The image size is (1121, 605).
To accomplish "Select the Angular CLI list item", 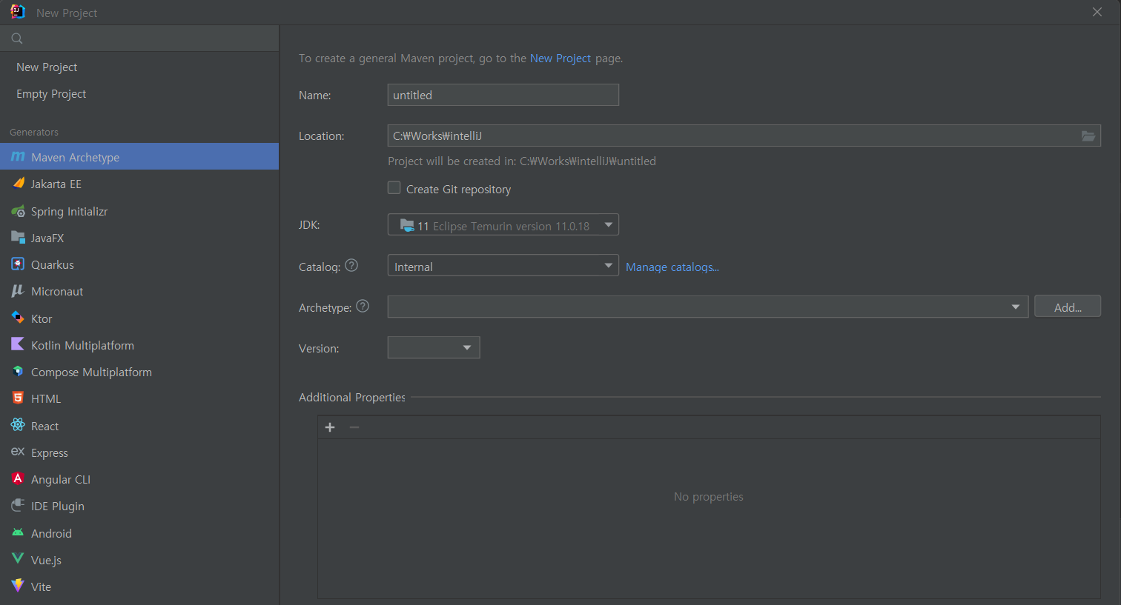I will click(x=139, y=479).
